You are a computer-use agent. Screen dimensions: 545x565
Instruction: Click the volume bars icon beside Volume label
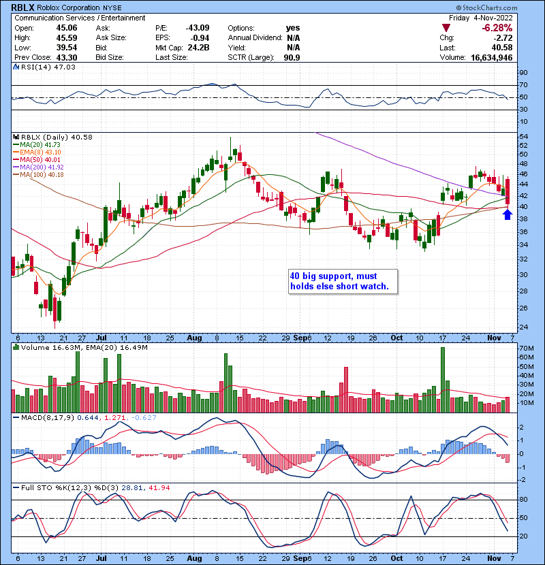pyautogui.click(x=16, y=348)
